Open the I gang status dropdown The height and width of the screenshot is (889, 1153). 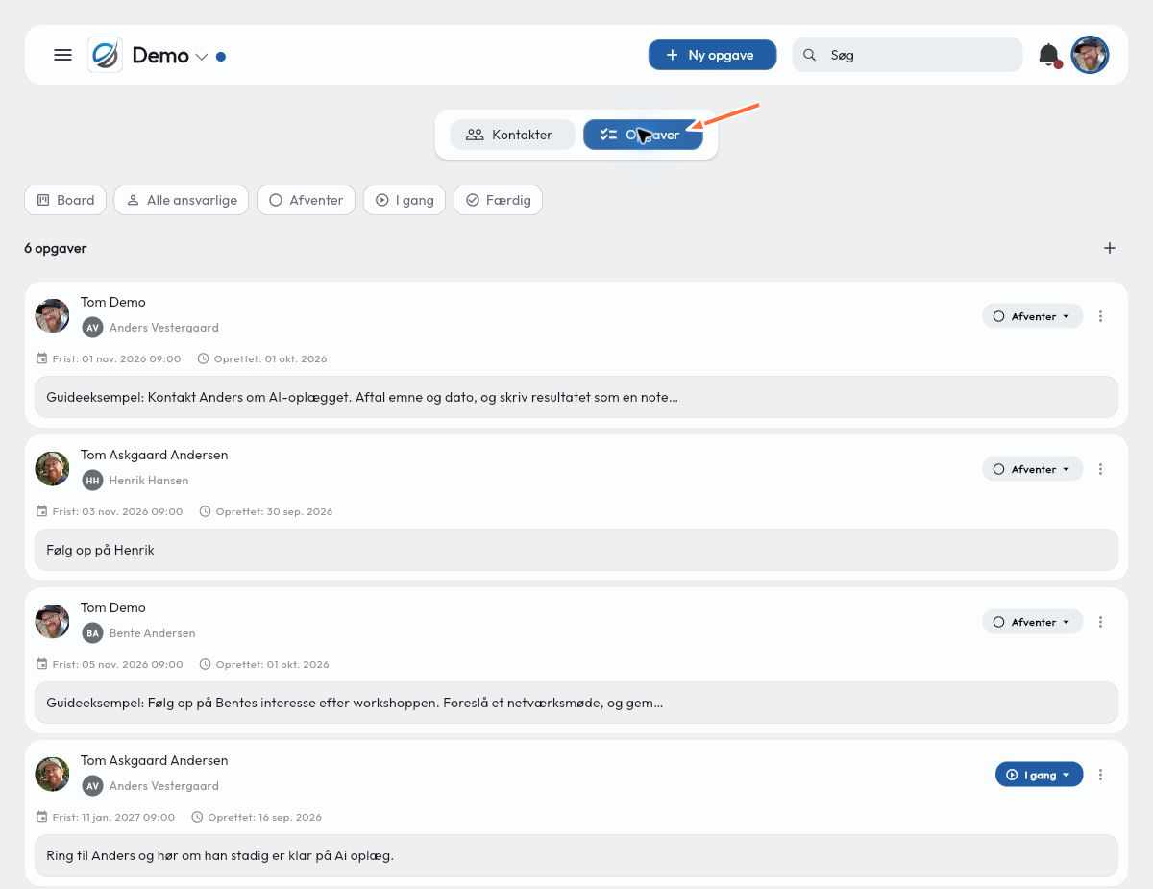(x=1039, y=775)
